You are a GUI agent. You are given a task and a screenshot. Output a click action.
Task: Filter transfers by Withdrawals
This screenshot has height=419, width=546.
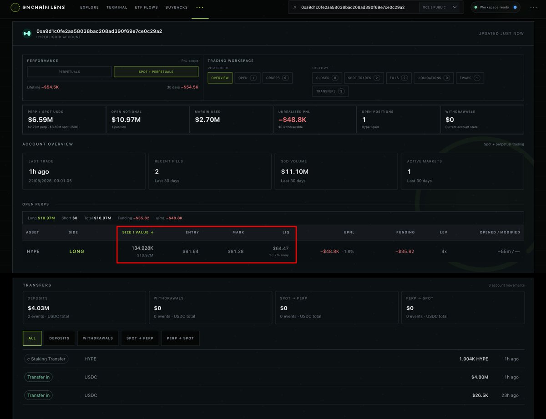(98, 338)
